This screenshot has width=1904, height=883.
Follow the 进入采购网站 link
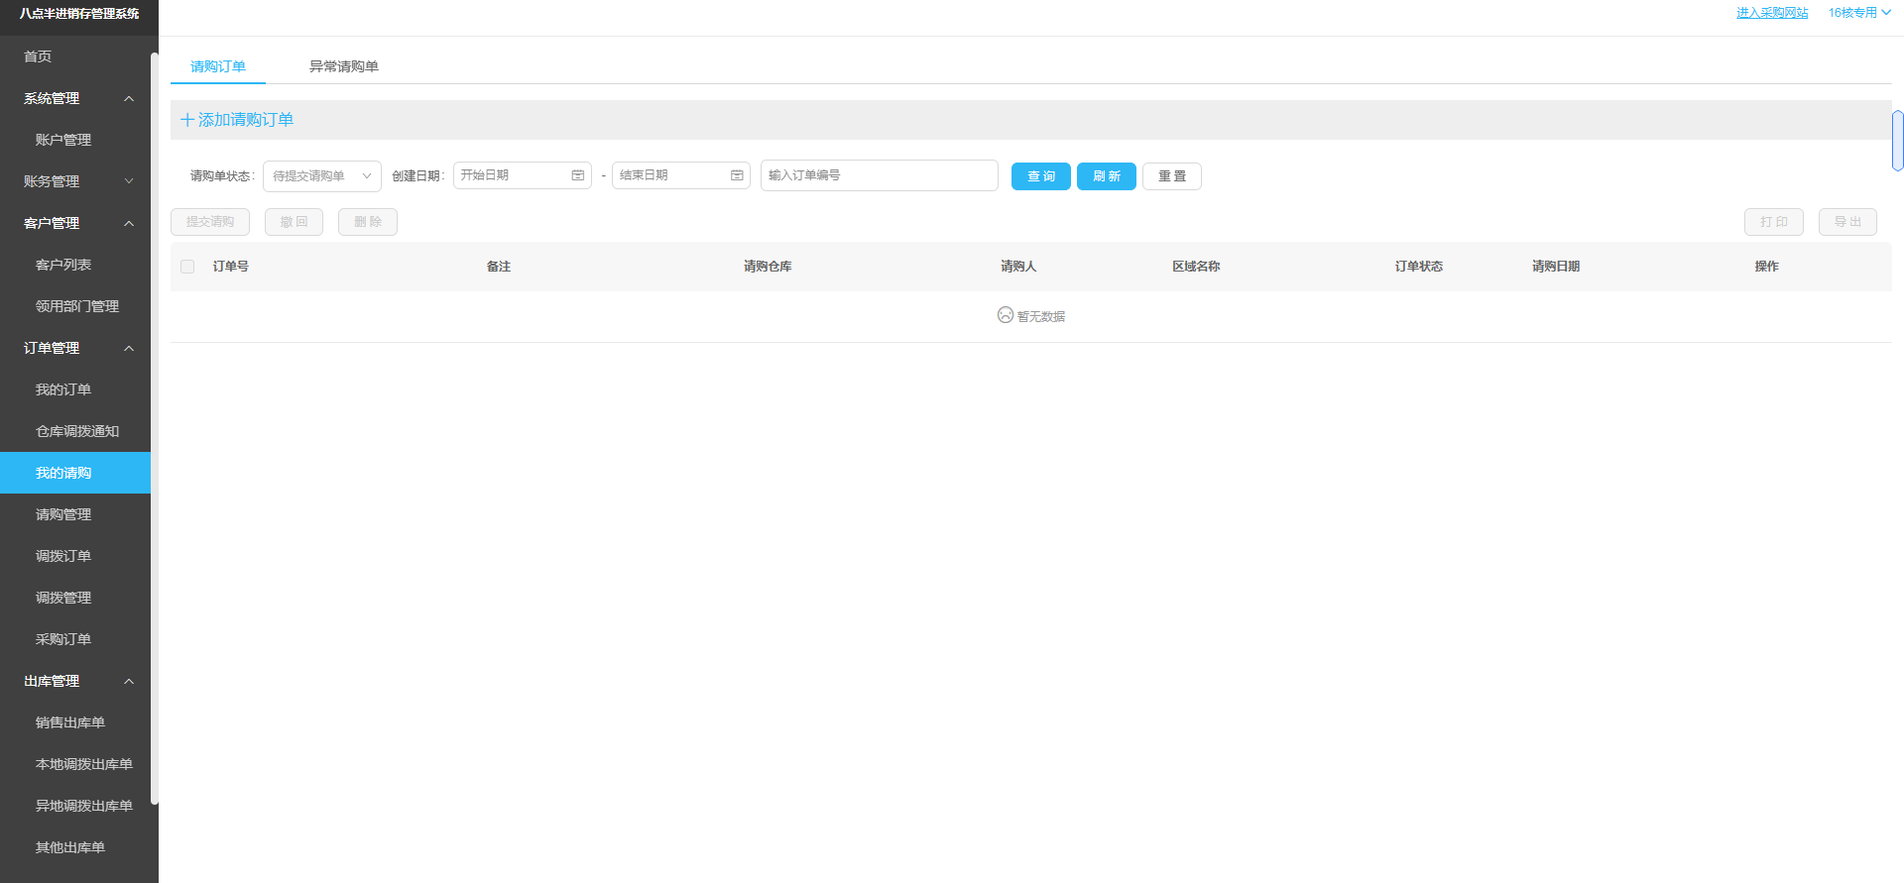1772,13
